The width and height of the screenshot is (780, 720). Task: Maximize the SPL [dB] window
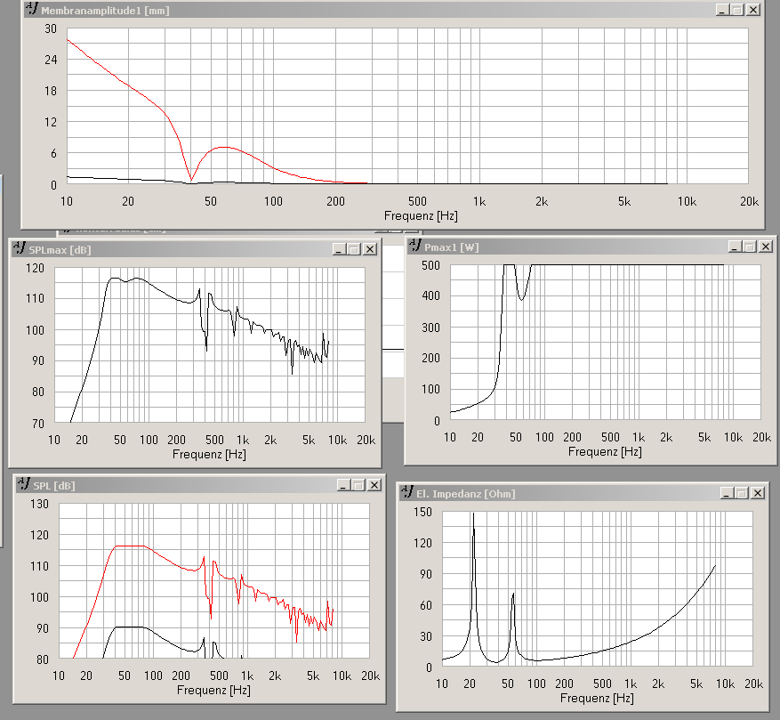358,484
